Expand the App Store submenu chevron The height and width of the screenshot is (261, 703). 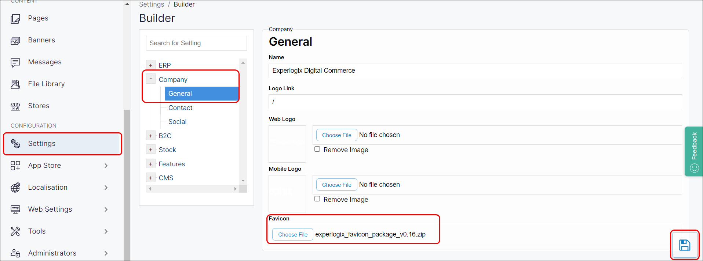pos(106,166)
